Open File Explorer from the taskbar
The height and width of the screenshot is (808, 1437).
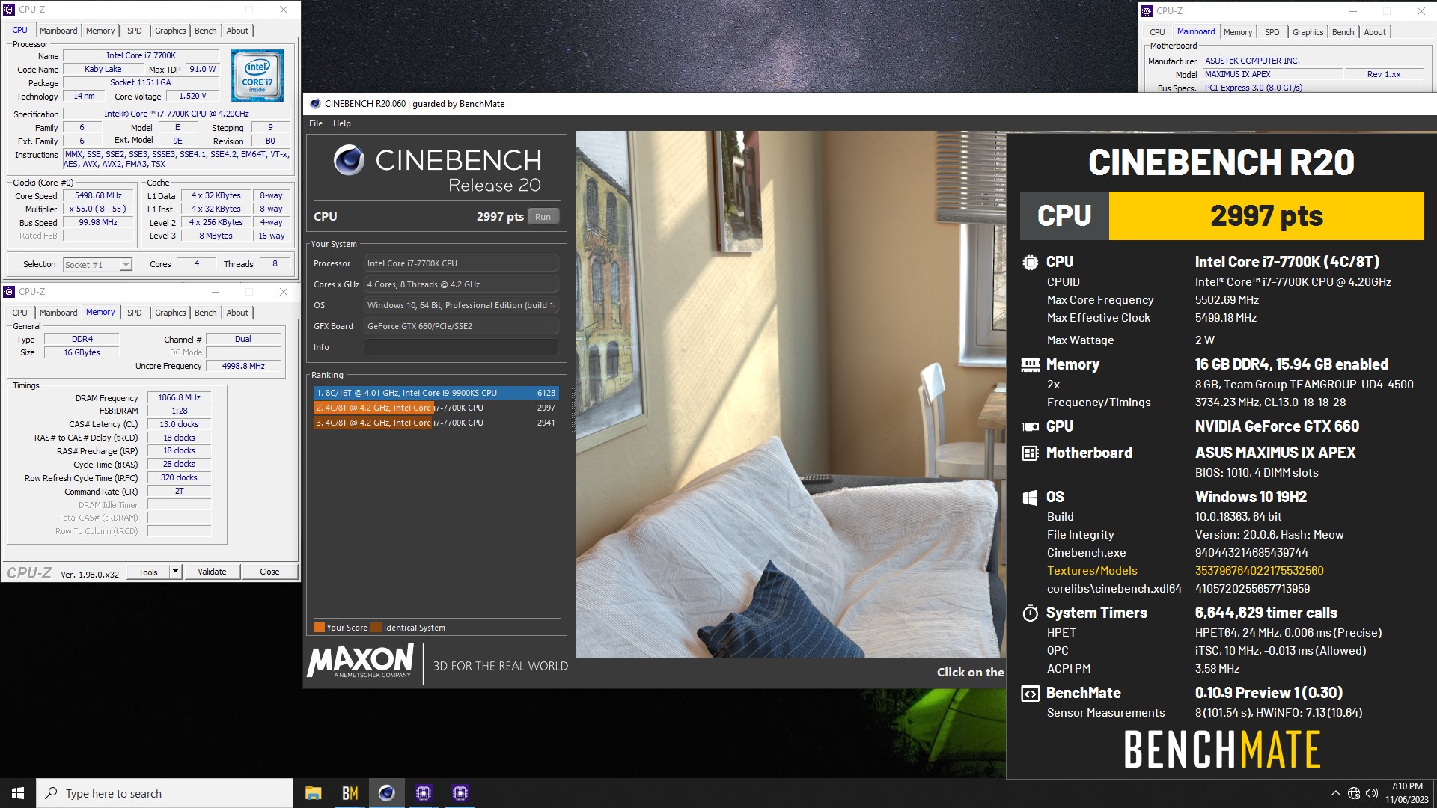click(x=313, y=793)
